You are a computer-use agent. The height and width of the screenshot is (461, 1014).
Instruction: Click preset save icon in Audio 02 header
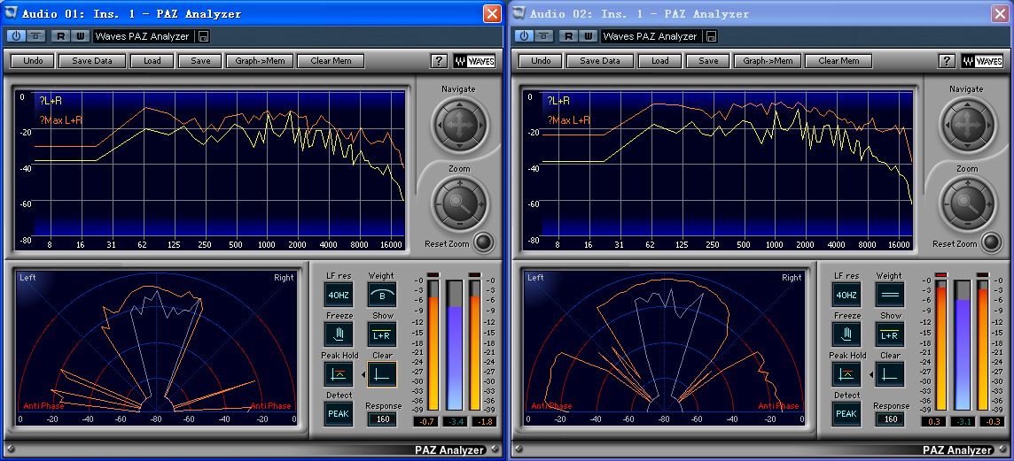(712, 36)
